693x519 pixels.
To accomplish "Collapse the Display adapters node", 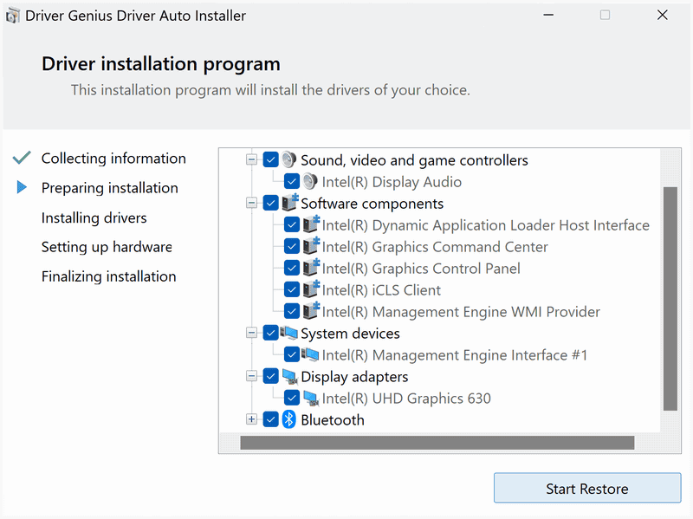I will pos(251,376).
